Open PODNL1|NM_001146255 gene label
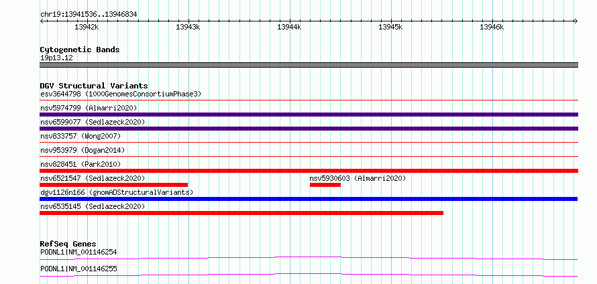Image resolution: width=597 pixels, height=284 pixels. (78, 269)
